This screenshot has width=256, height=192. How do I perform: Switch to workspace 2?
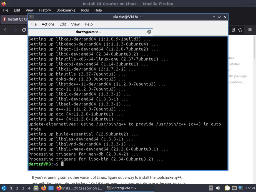[x=17, y=188]
